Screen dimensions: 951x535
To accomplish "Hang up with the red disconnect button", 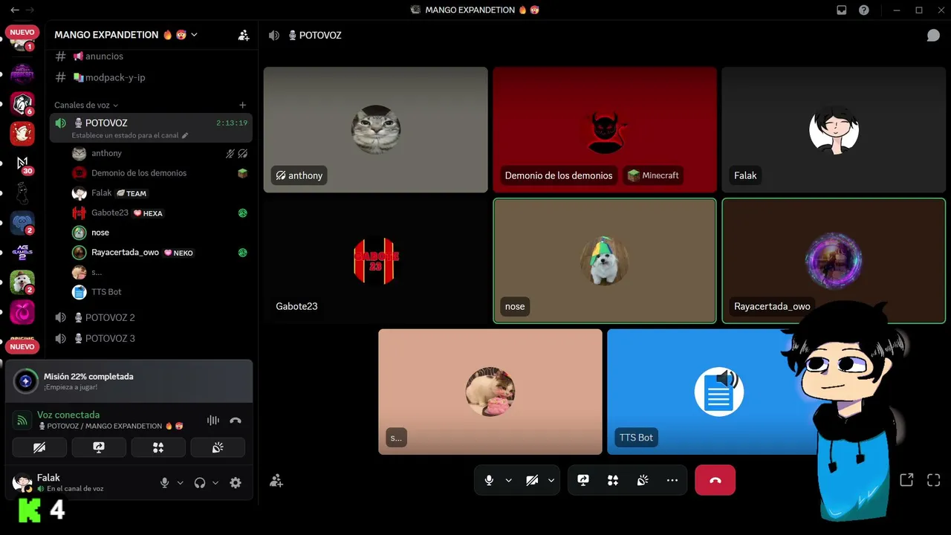I will (715, 481).
